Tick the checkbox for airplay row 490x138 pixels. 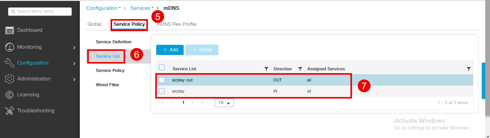point(162,91)
